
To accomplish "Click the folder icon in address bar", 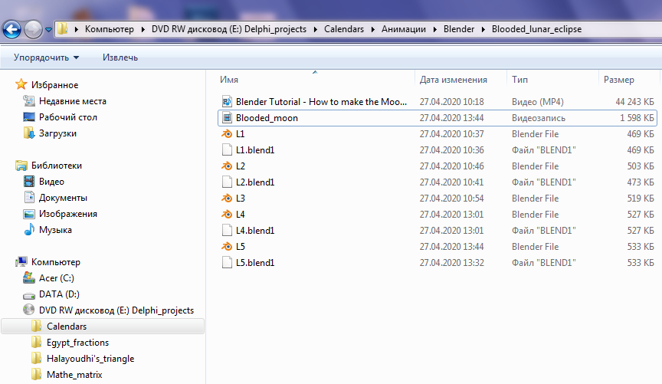I will [x=63, y=28].
